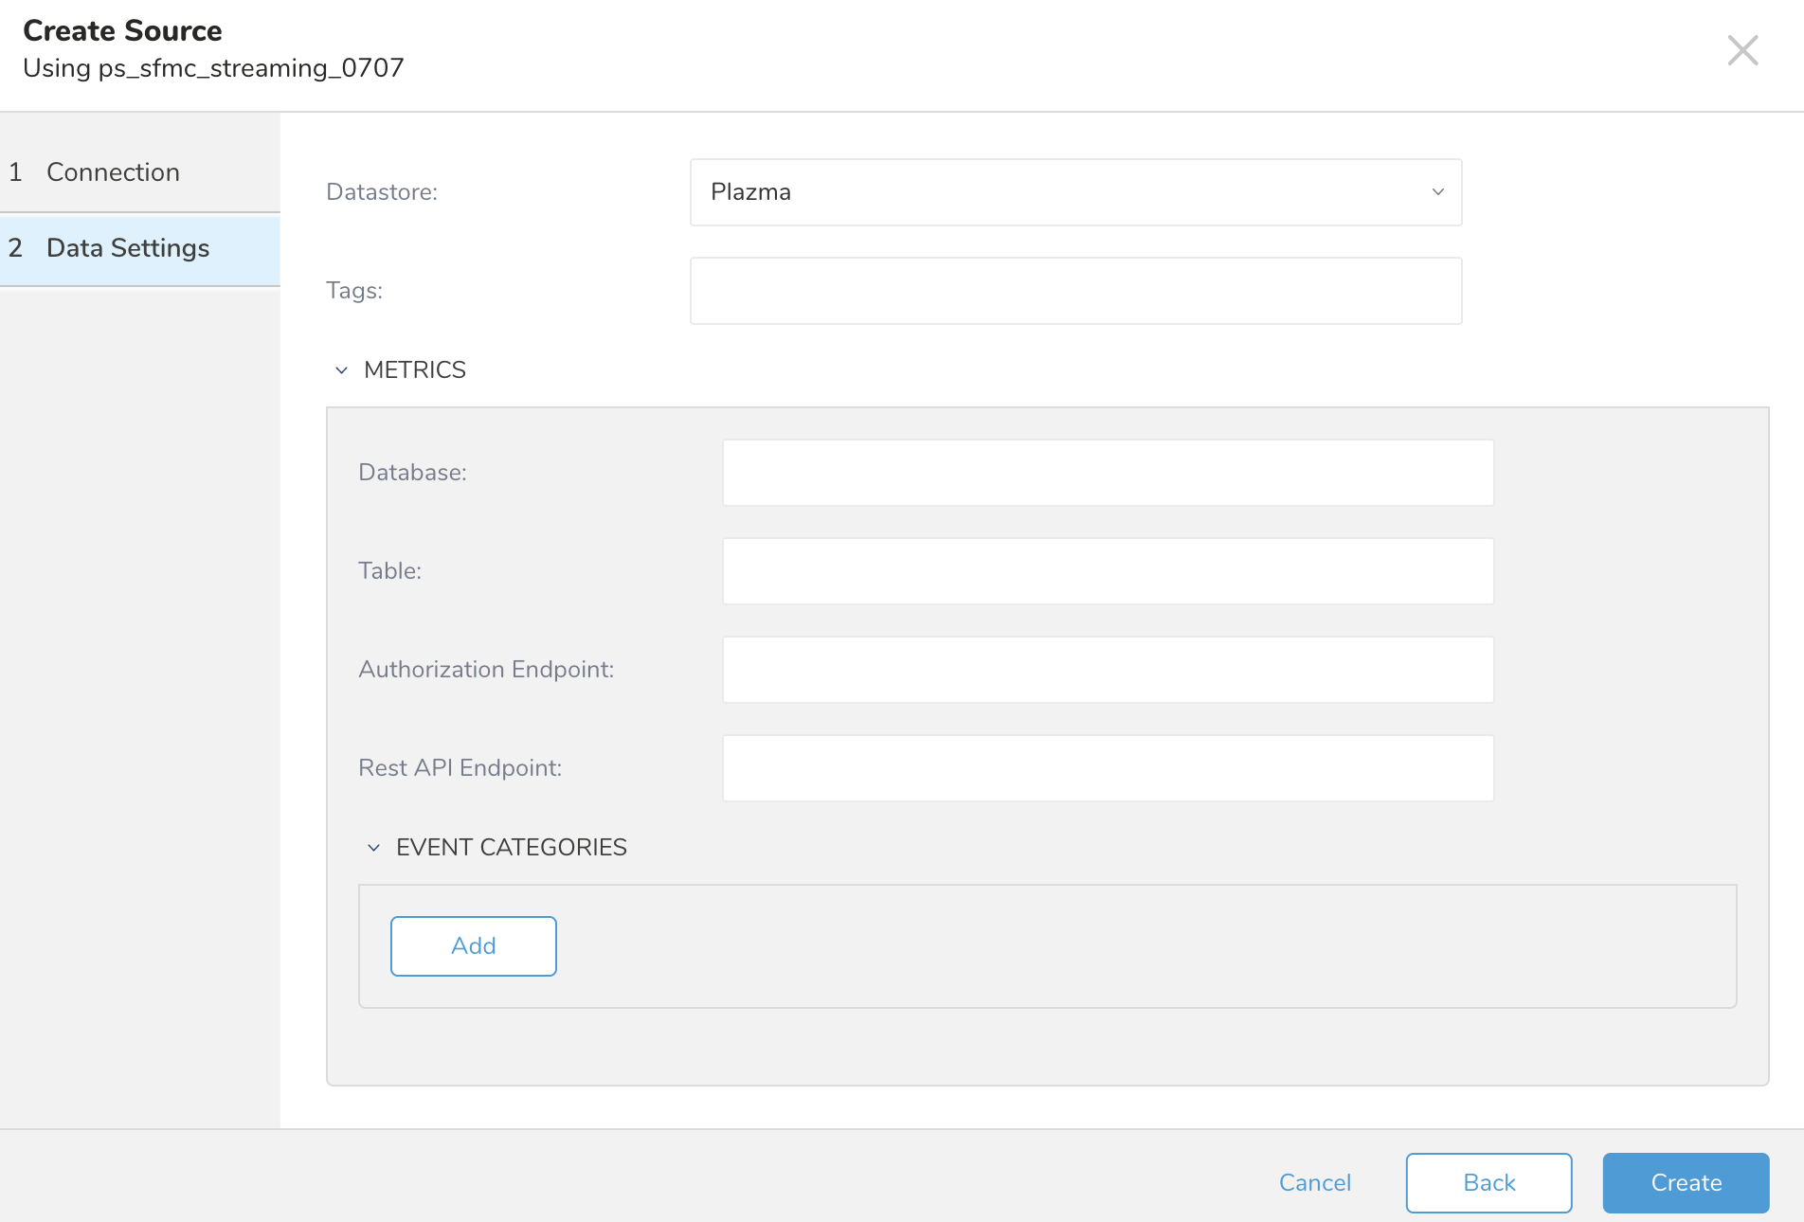Focus the Tags input field

1074,291
